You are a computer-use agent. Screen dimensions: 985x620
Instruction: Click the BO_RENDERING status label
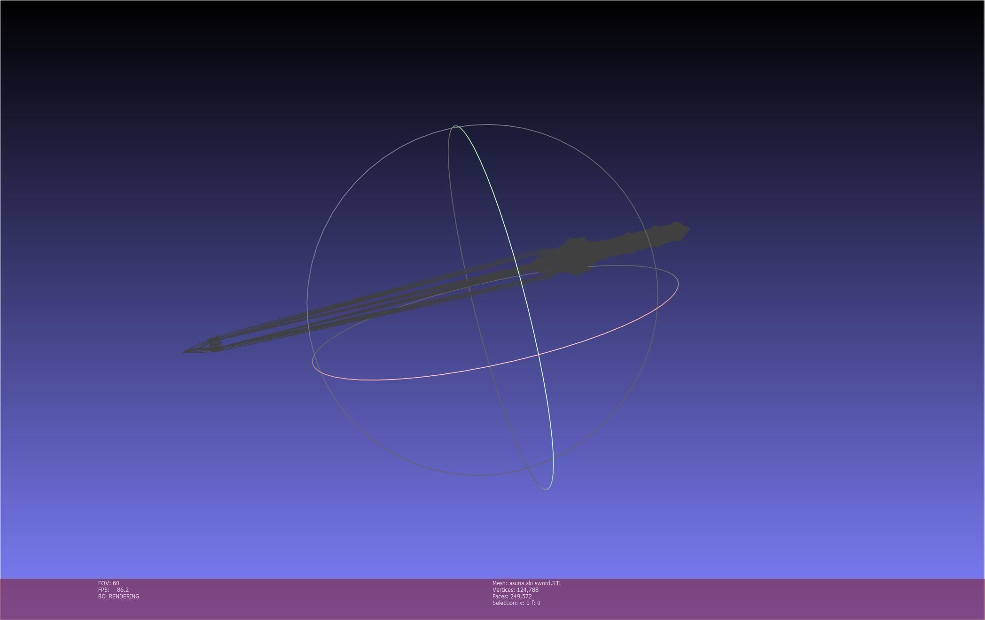point(118,597)
